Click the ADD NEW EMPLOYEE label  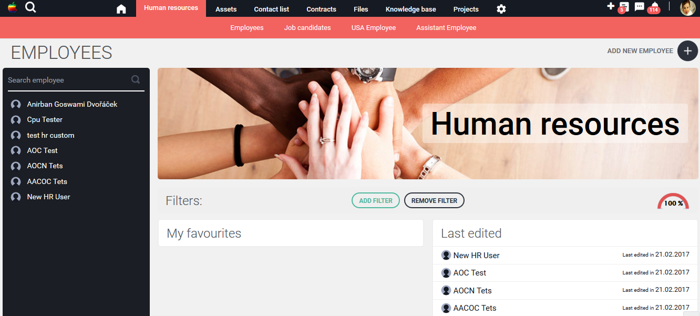(640, 51)
